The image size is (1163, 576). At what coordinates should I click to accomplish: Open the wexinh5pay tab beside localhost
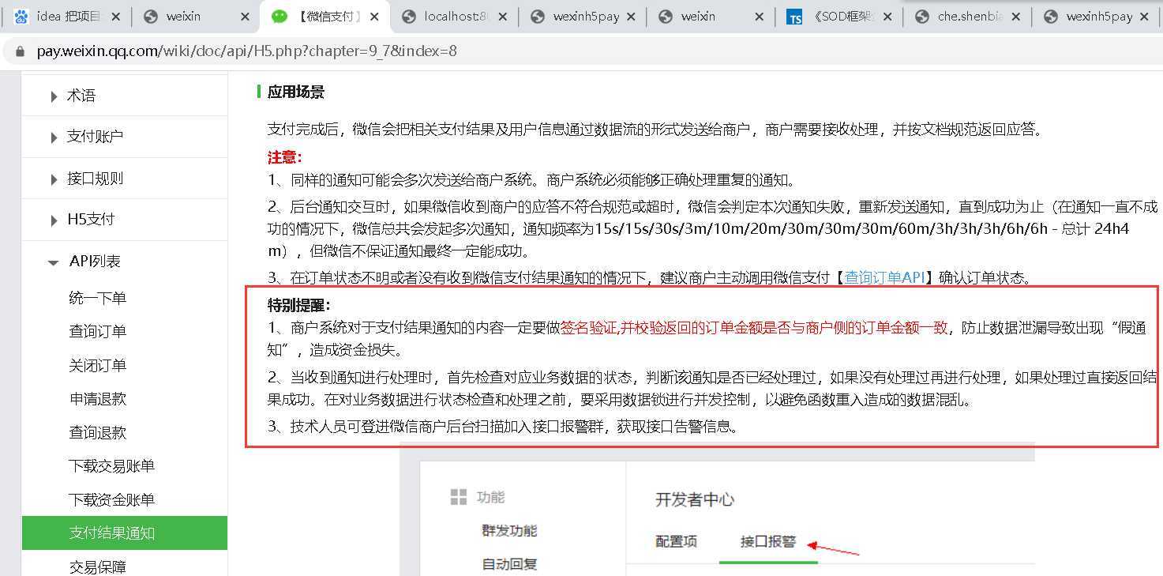583,17
